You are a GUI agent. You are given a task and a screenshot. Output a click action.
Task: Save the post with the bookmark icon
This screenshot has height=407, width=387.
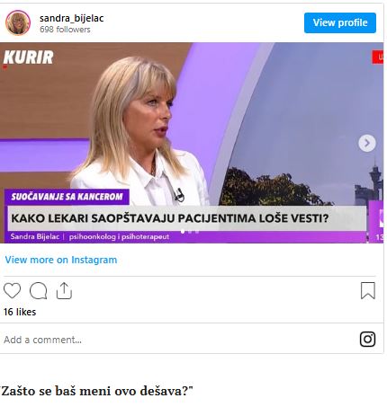coord(368,290)
